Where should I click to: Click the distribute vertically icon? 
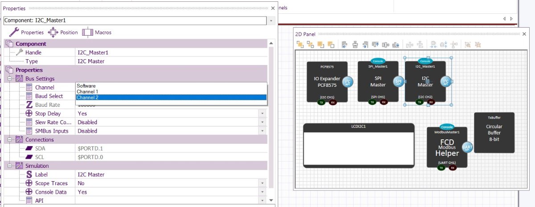point(420,45)
